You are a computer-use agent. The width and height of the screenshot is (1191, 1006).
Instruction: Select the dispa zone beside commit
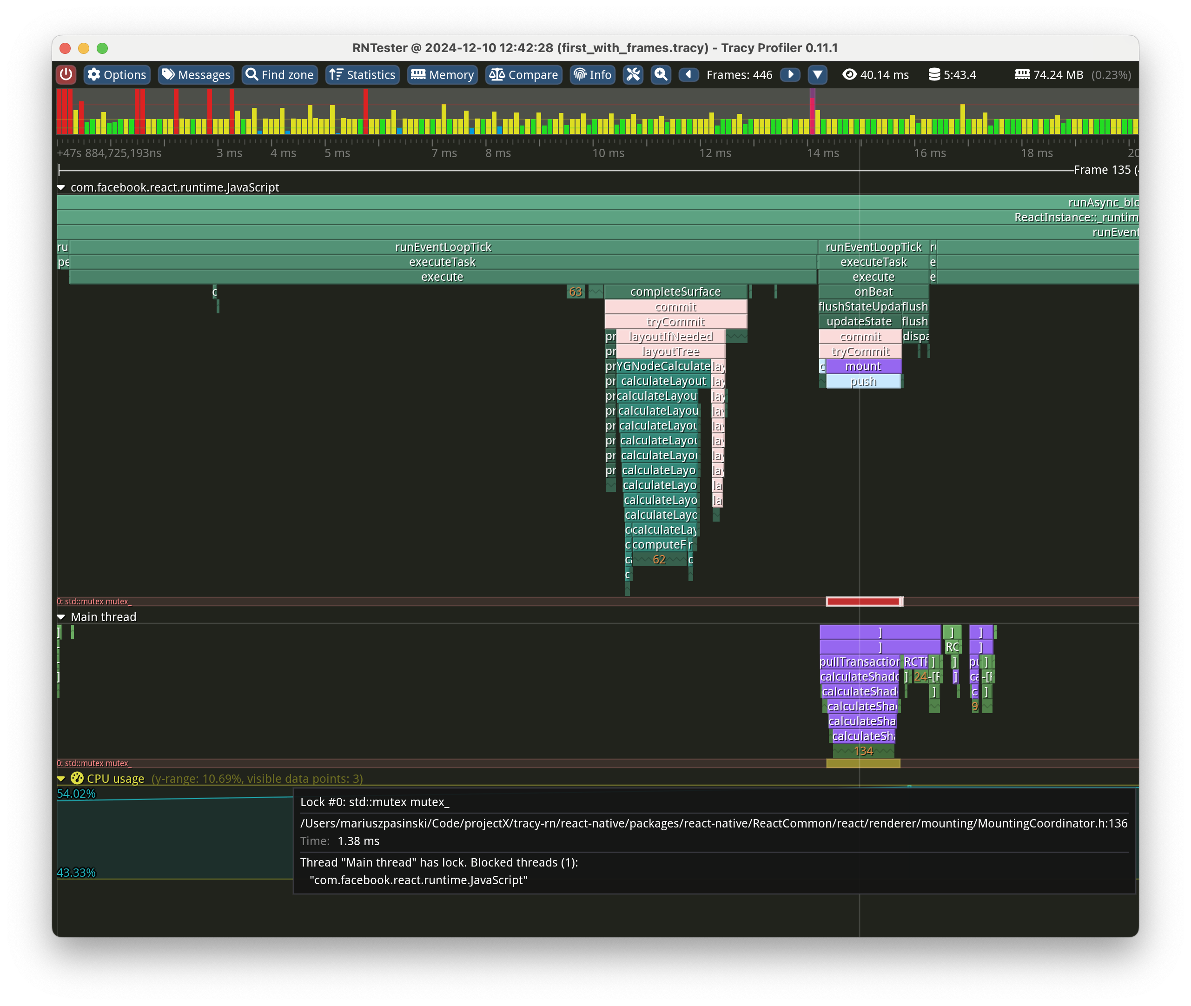(916, 337)
